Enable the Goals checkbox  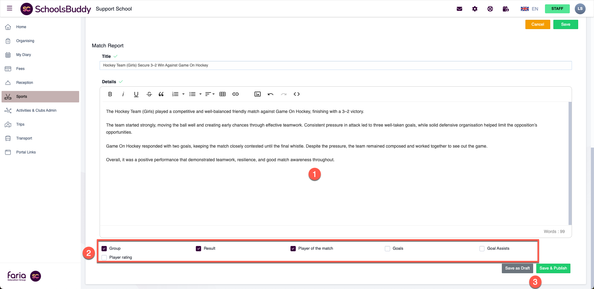click(387, 248)
